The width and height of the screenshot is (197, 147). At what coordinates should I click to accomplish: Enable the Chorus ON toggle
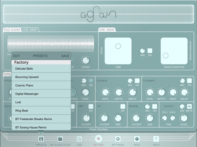[137, 81]
